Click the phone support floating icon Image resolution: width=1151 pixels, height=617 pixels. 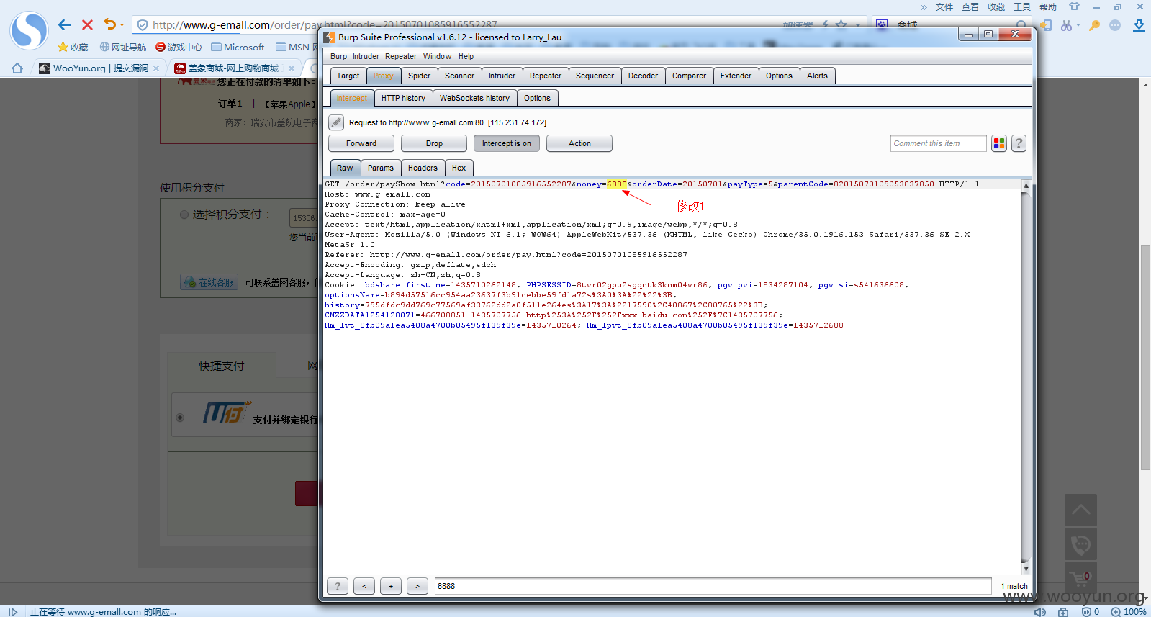click(1080, 544)
